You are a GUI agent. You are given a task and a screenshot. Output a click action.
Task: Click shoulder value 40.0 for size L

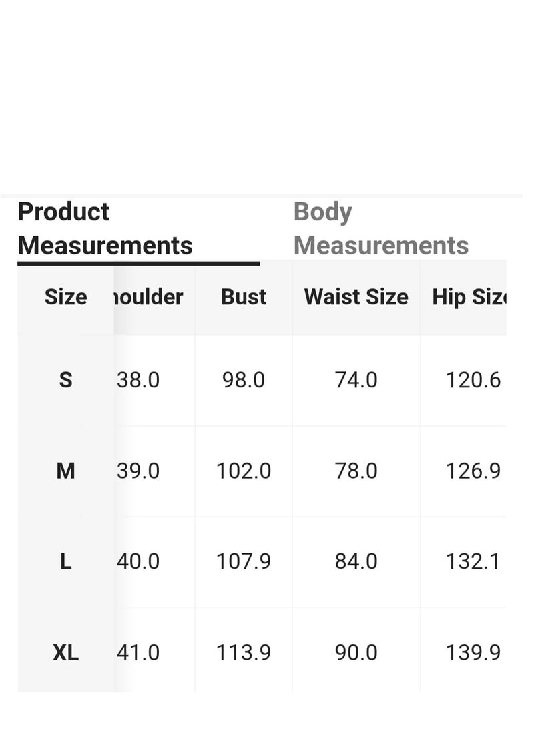pos(138,561)
